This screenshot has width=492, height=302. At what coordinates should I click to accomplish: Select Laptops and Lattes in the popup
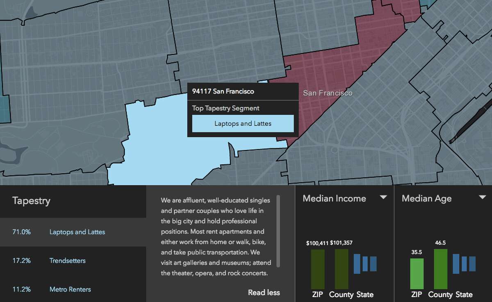click(242, 123)
